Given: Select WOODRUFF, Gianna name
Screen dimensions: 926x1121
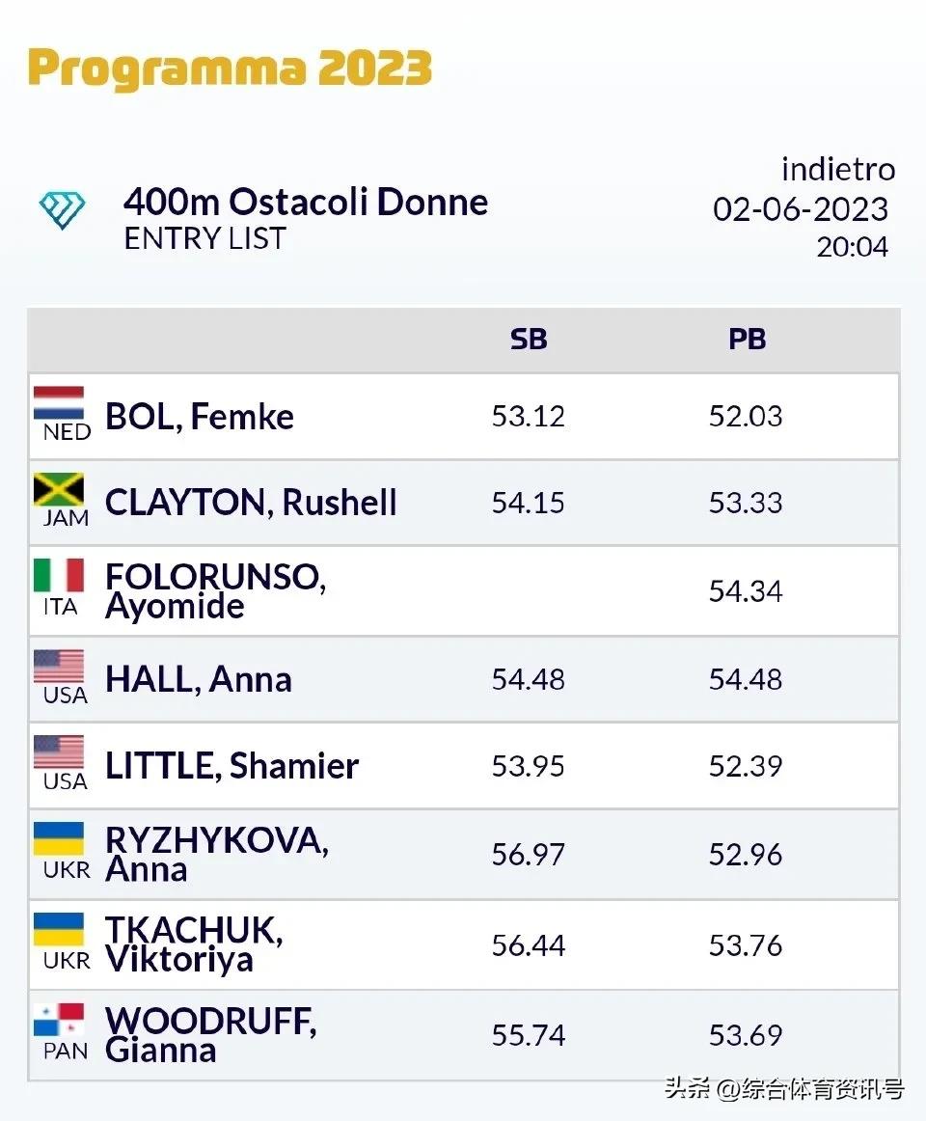Looking at the screenshot, I should tap(210, 1035).
